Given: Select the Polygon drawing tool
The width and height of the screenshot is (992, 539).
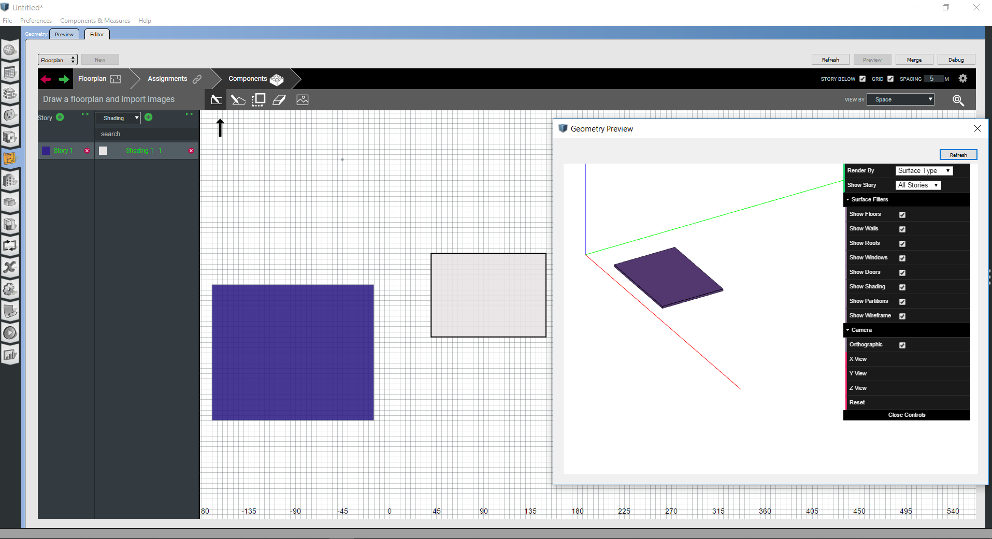Looking at the screenshot, I should pyautogui.click(x=238, y=99).
